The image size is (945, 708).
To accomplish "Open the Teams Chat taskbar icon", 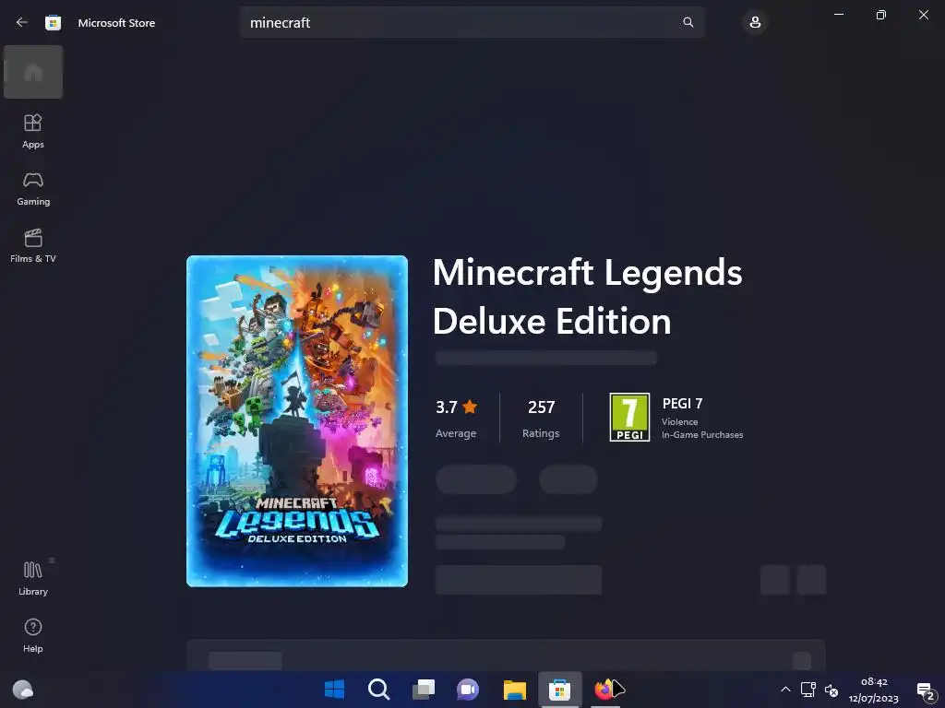I will (468, 689).
